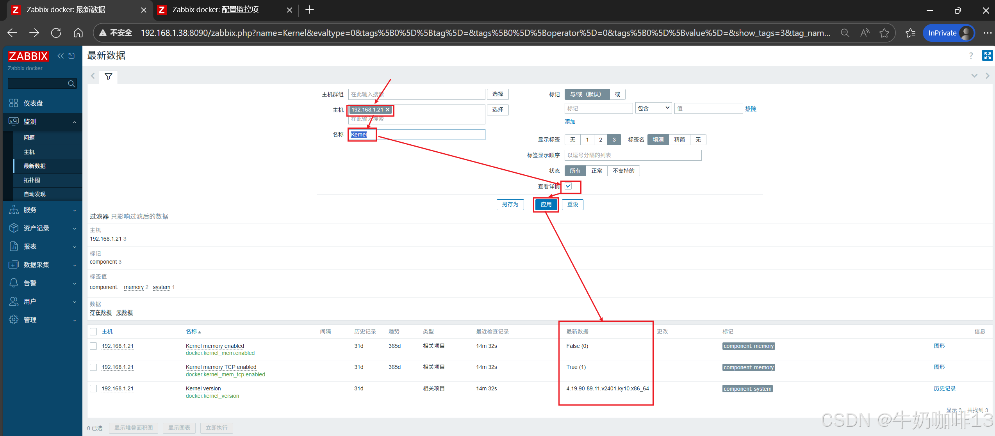
Task: Switch to the 配置监控项 browser tab
Action: pyautogui.click(x=216, y=10)
